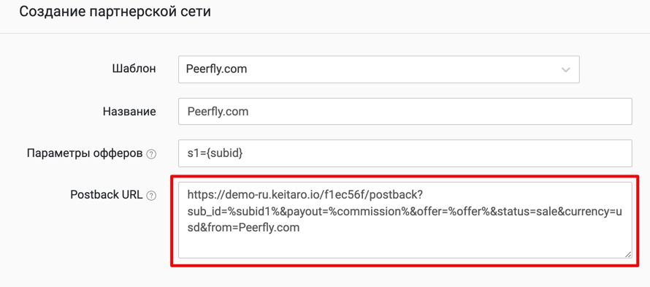Click the Создание партнерской сети heading
Screen dimensions: 650x287
pos(115,12)
